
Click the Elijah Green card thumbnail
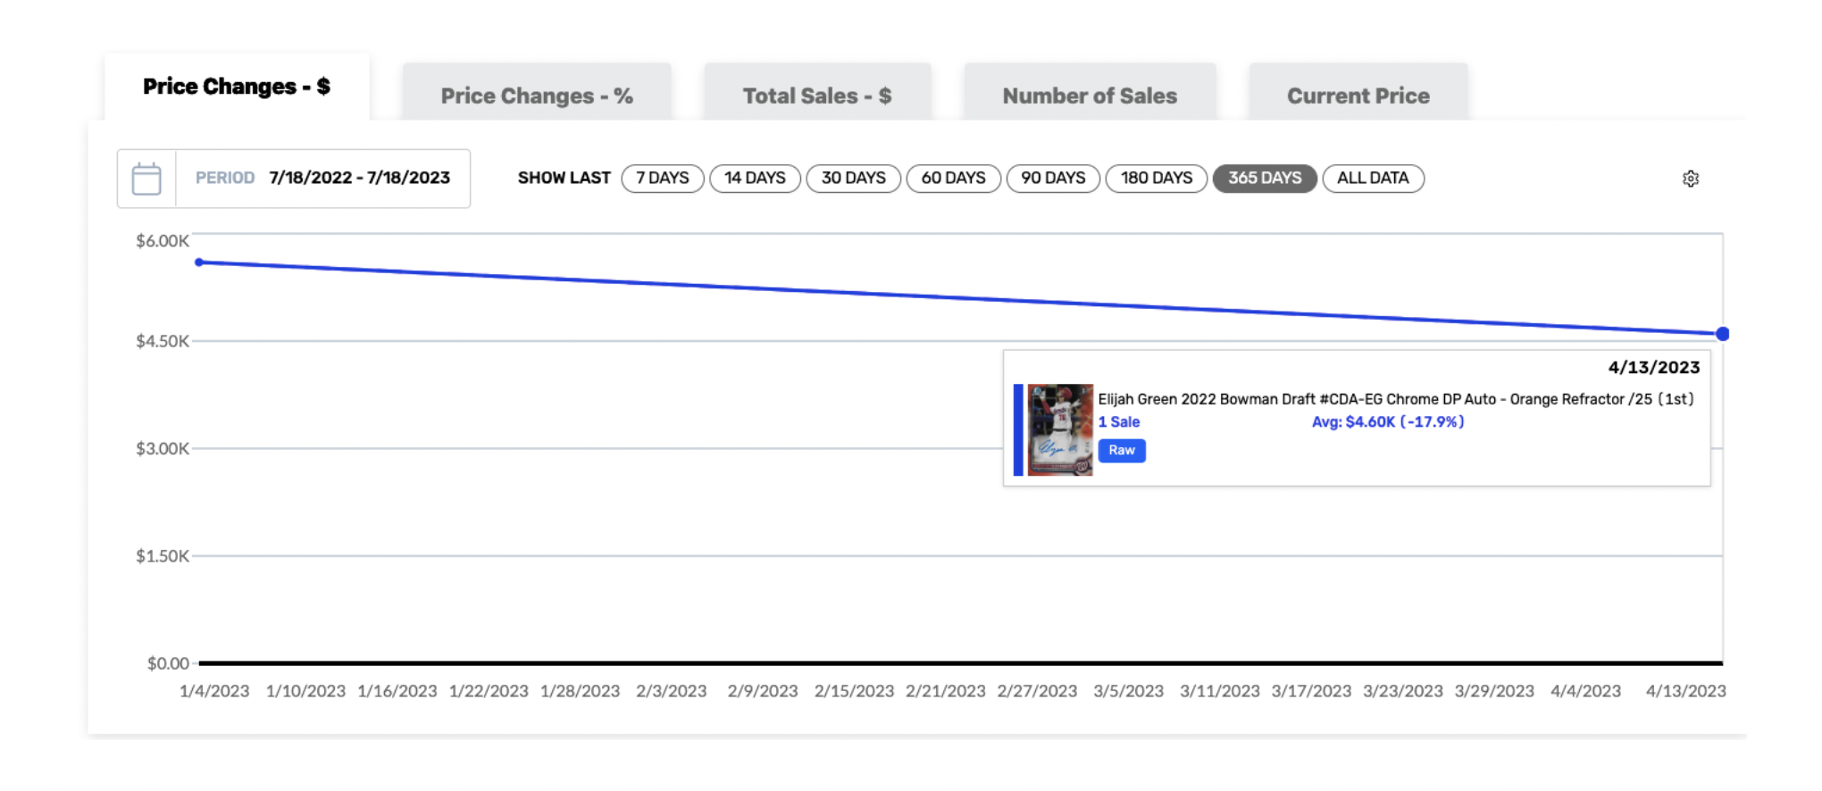pos(1060,429)
